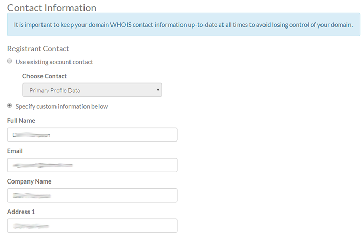Click the WHOIS contact information notice text
Viewport: 363px width, 239px height.
pos(183,25)
